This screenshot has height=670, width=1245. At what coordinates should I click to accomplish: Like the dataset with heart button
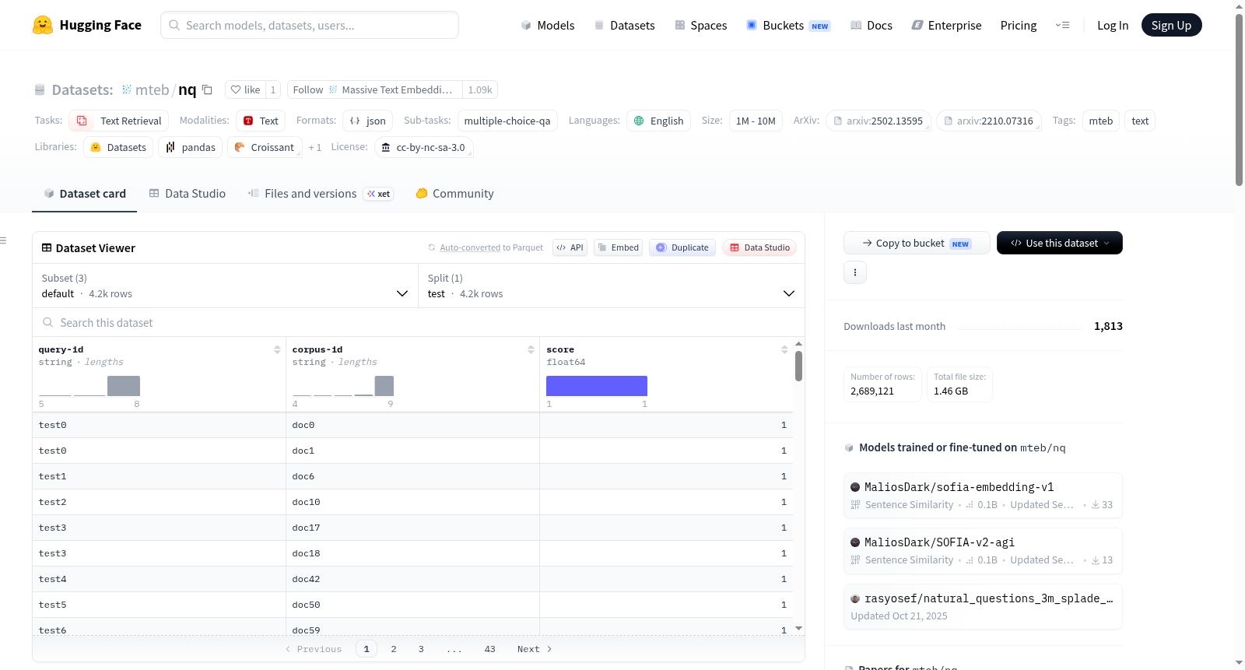point(245,89)
